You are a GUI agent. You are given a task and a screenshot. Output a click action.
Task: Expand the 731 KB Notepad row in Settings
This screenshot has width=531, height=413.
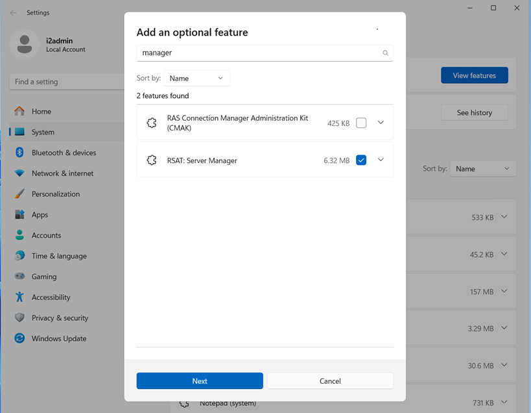pos(504,403)
